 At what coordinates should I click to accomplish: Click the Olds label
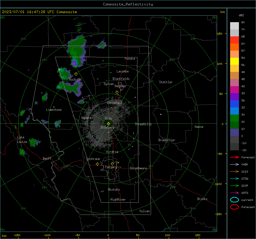[108, 119]
